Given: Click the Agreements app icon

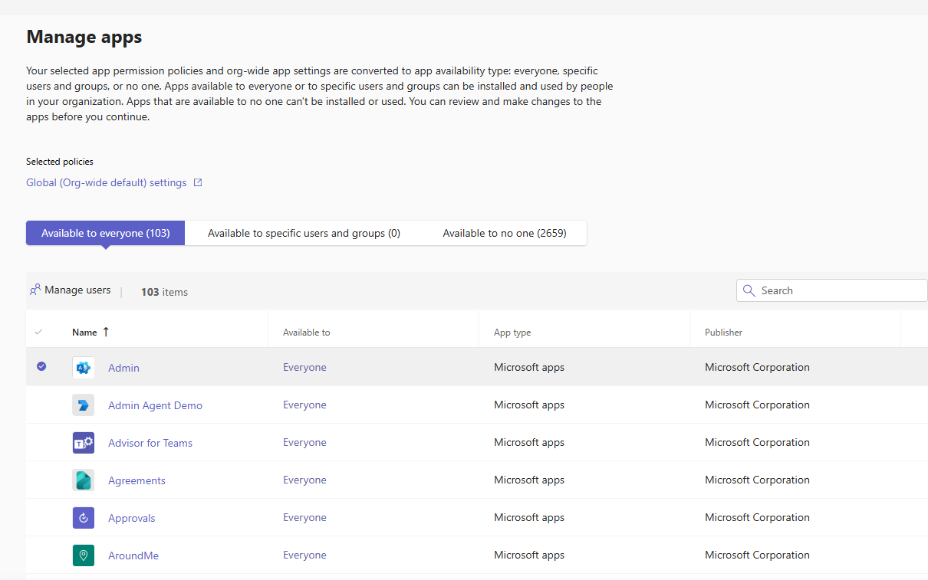Looking at the screenshot, I should (x=83, y=480).
